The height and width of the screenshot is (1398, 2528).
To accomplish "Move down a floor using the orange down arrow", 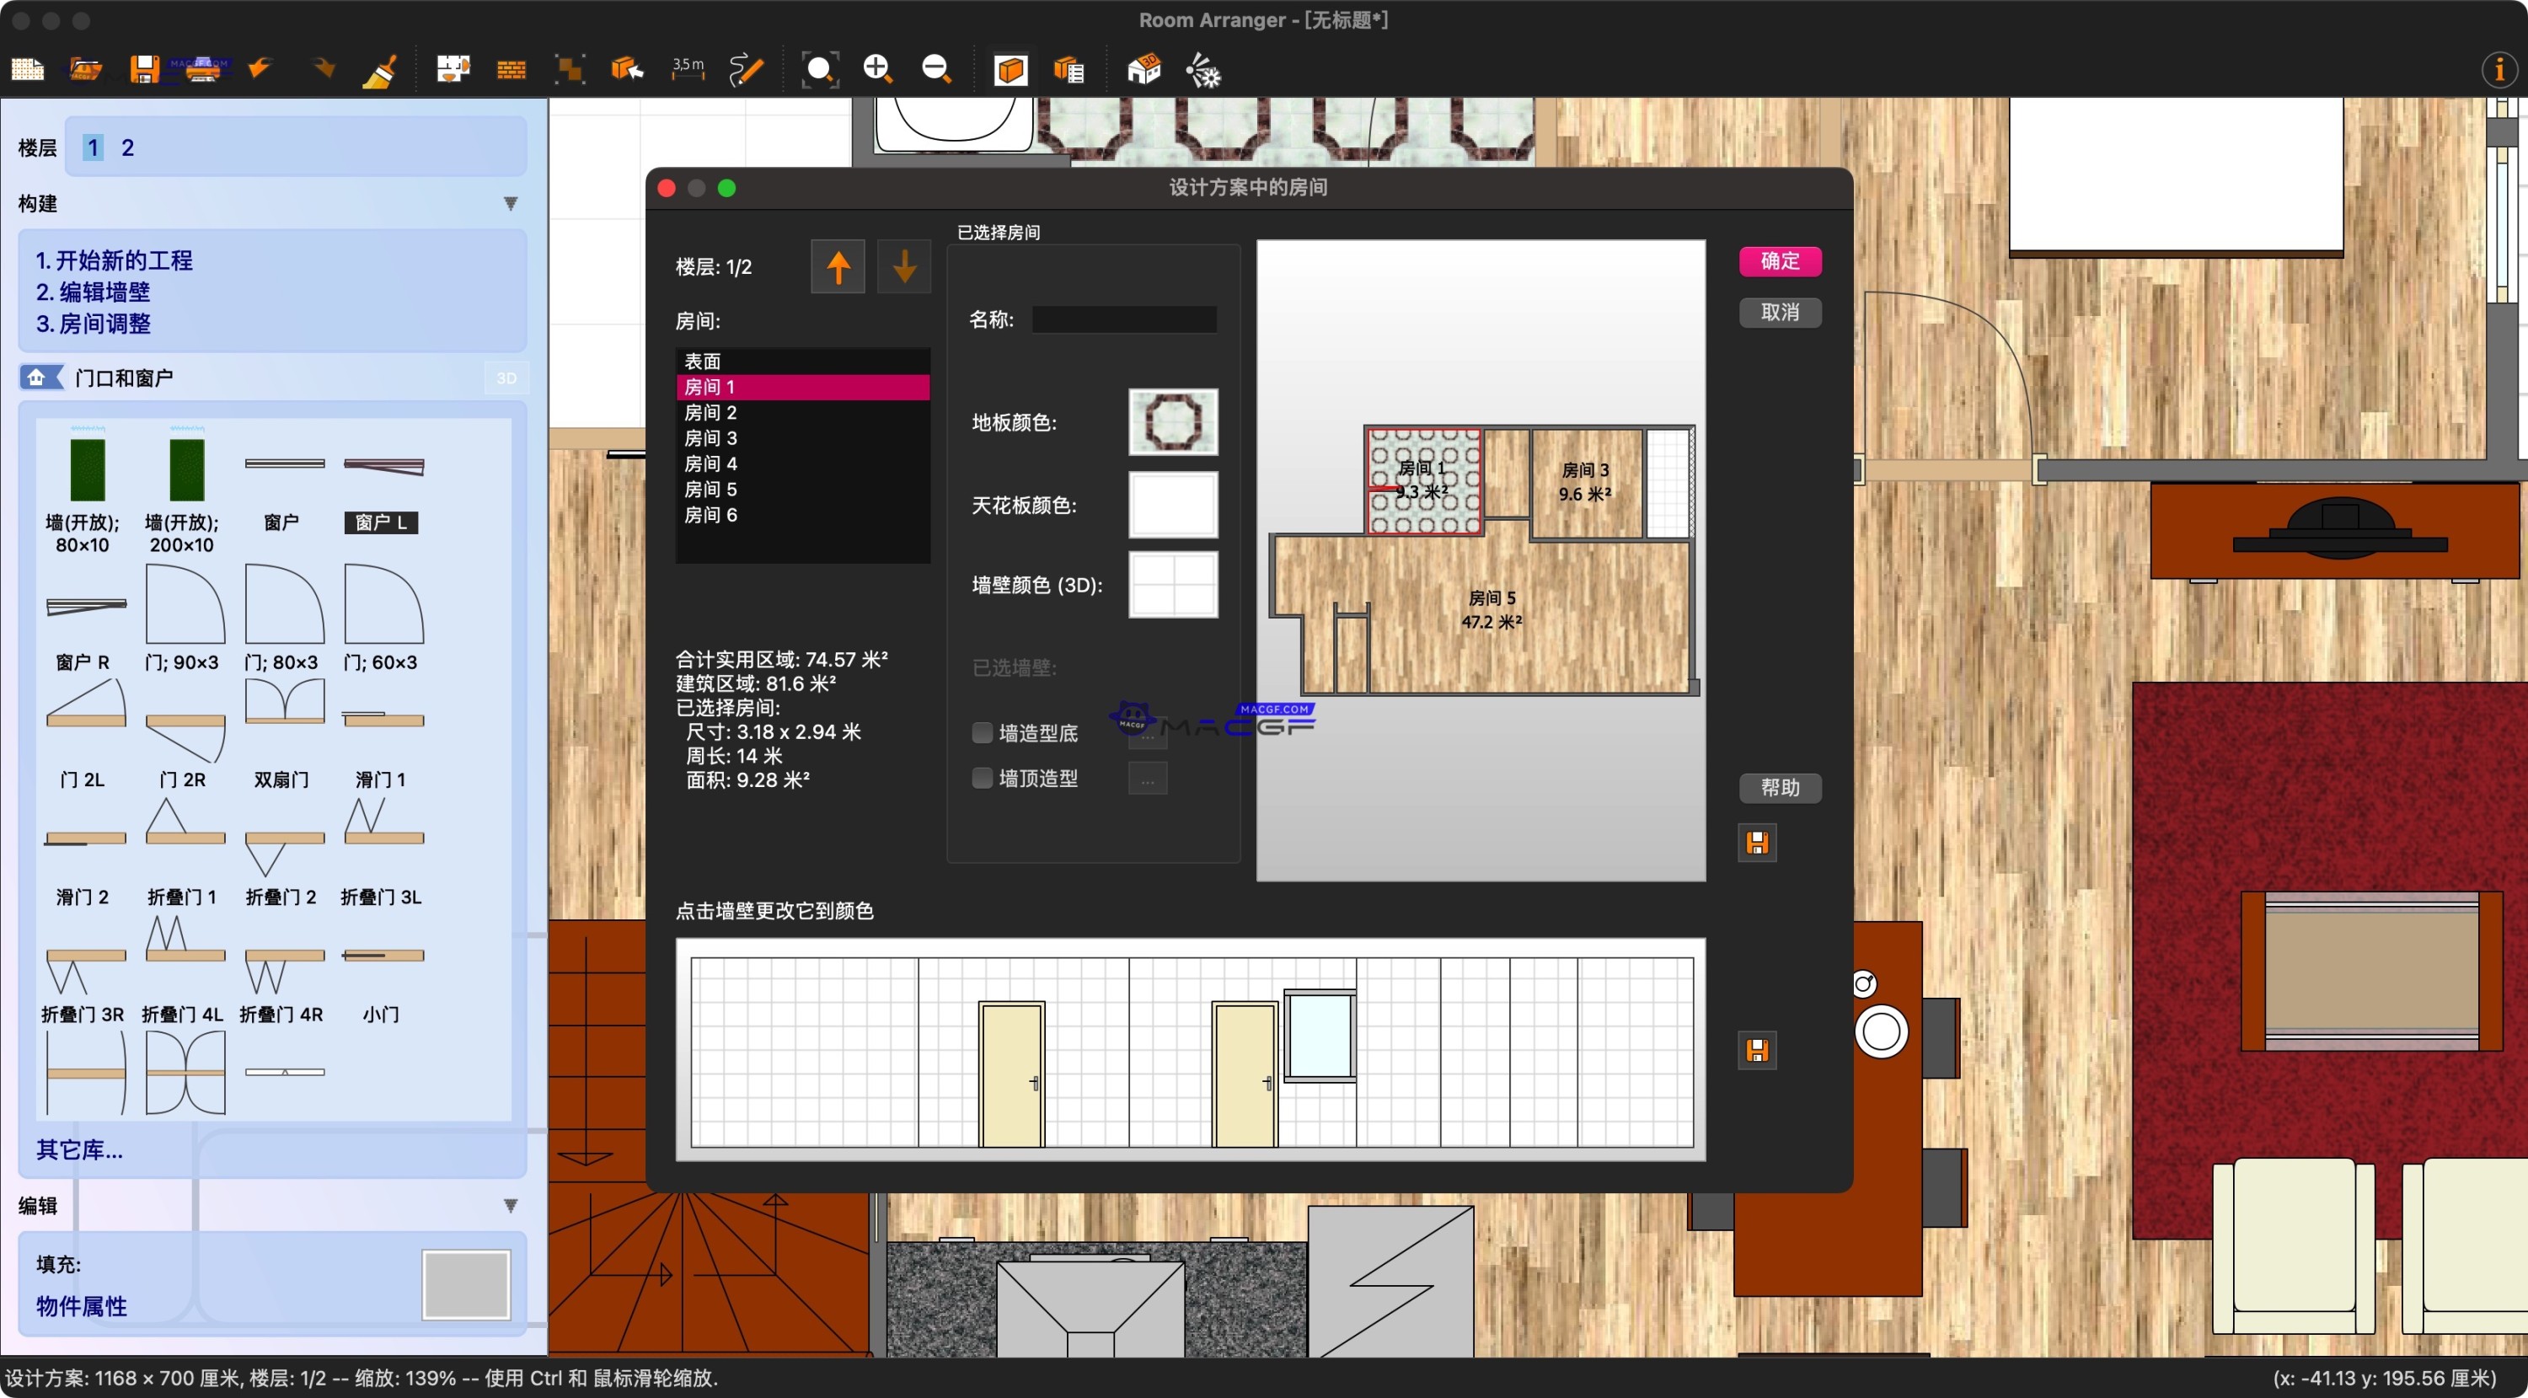I will click(902, 266).
